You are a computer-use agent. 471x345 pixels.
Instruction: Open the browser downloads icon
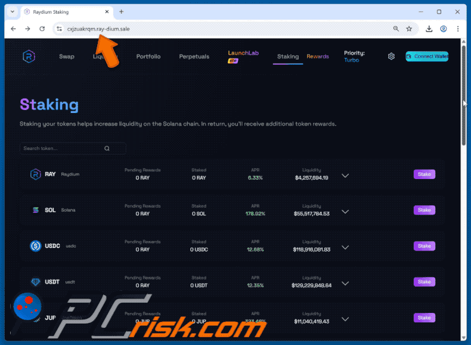[429, 29]
